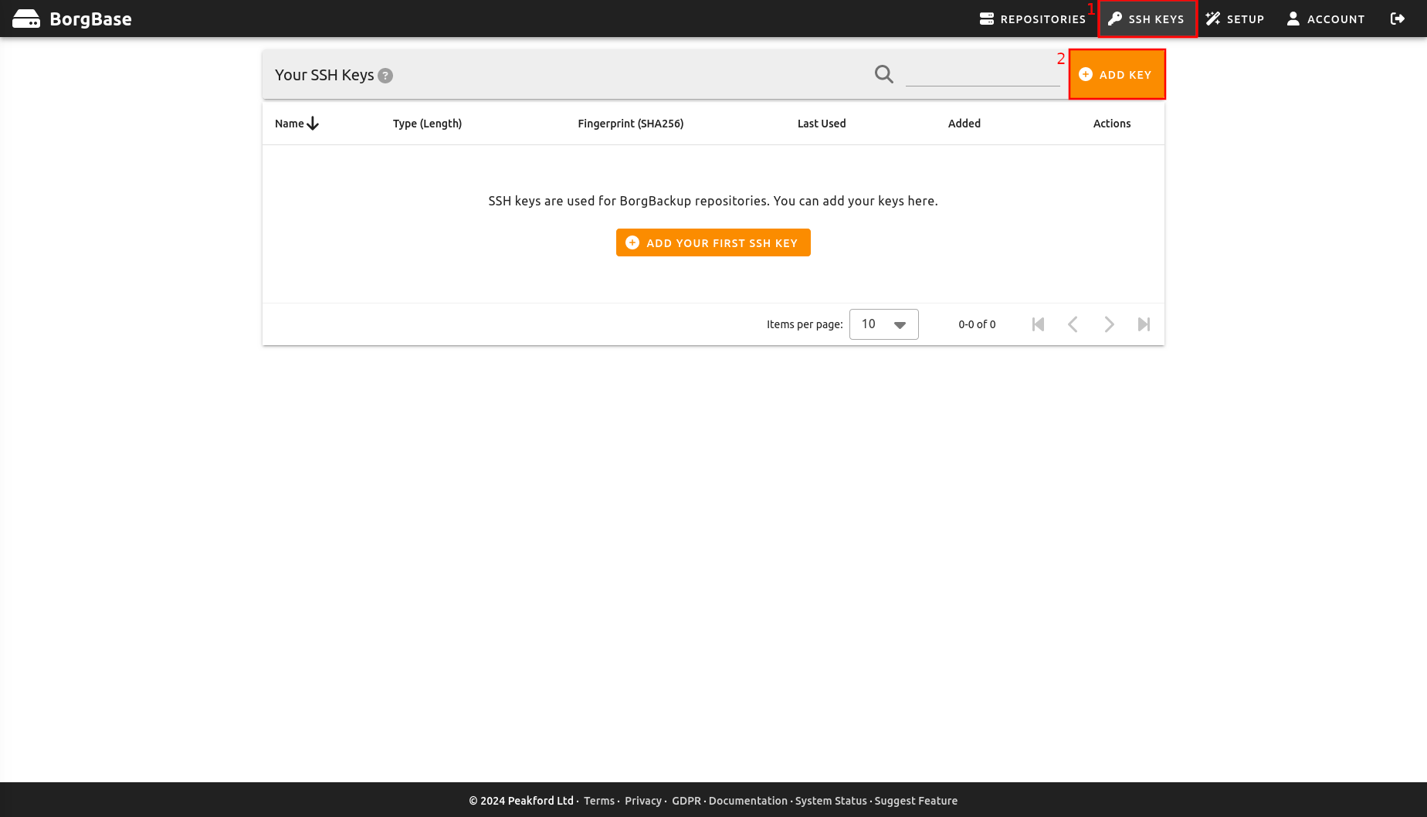The height and width of the screenshot is (817, 1427).
Task: Go to first page using pagination control
Action: point(1038,324)
